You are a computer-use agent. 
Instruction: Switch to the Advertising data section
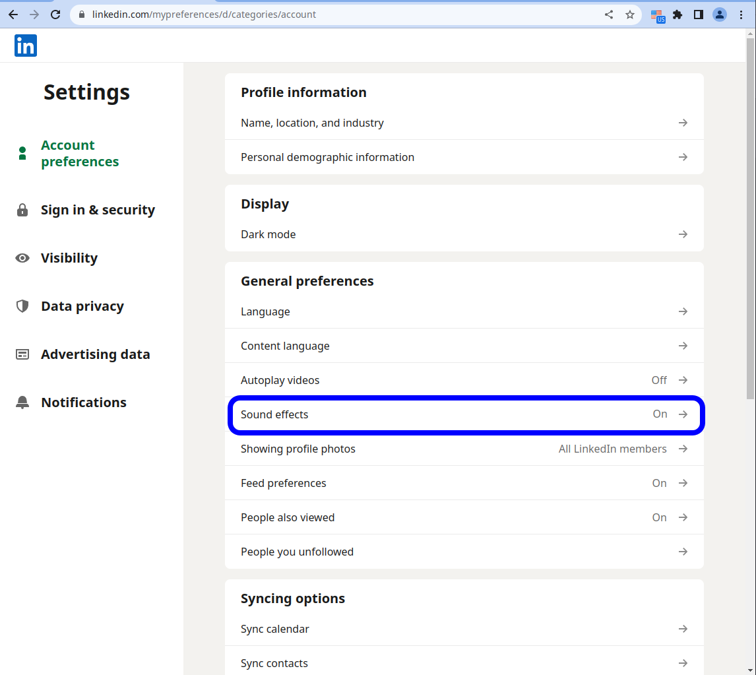[95, 354]
